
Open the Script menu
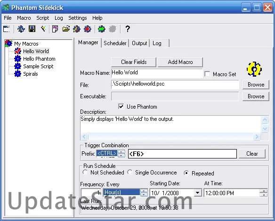43,18
